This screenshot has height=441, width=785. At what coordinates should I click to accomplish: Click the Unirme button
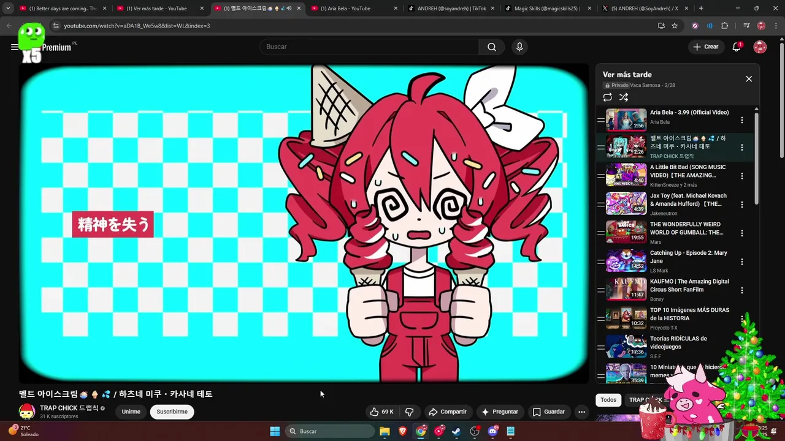coord(131,412)
